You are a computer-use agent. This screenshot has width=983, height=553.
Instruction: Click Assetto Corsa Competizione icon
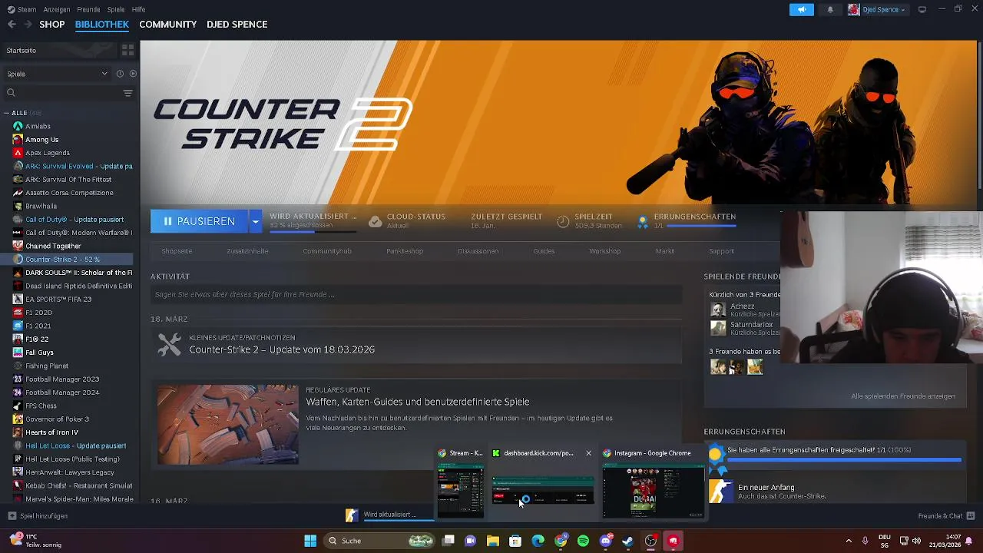[x=18, y=193]
